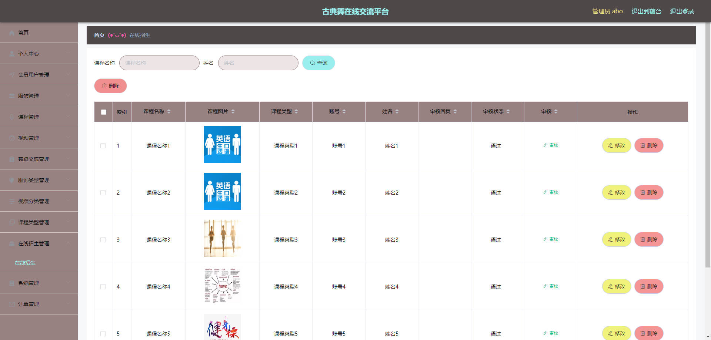Click 修改 button for 课程名称4

coord(617,286)
